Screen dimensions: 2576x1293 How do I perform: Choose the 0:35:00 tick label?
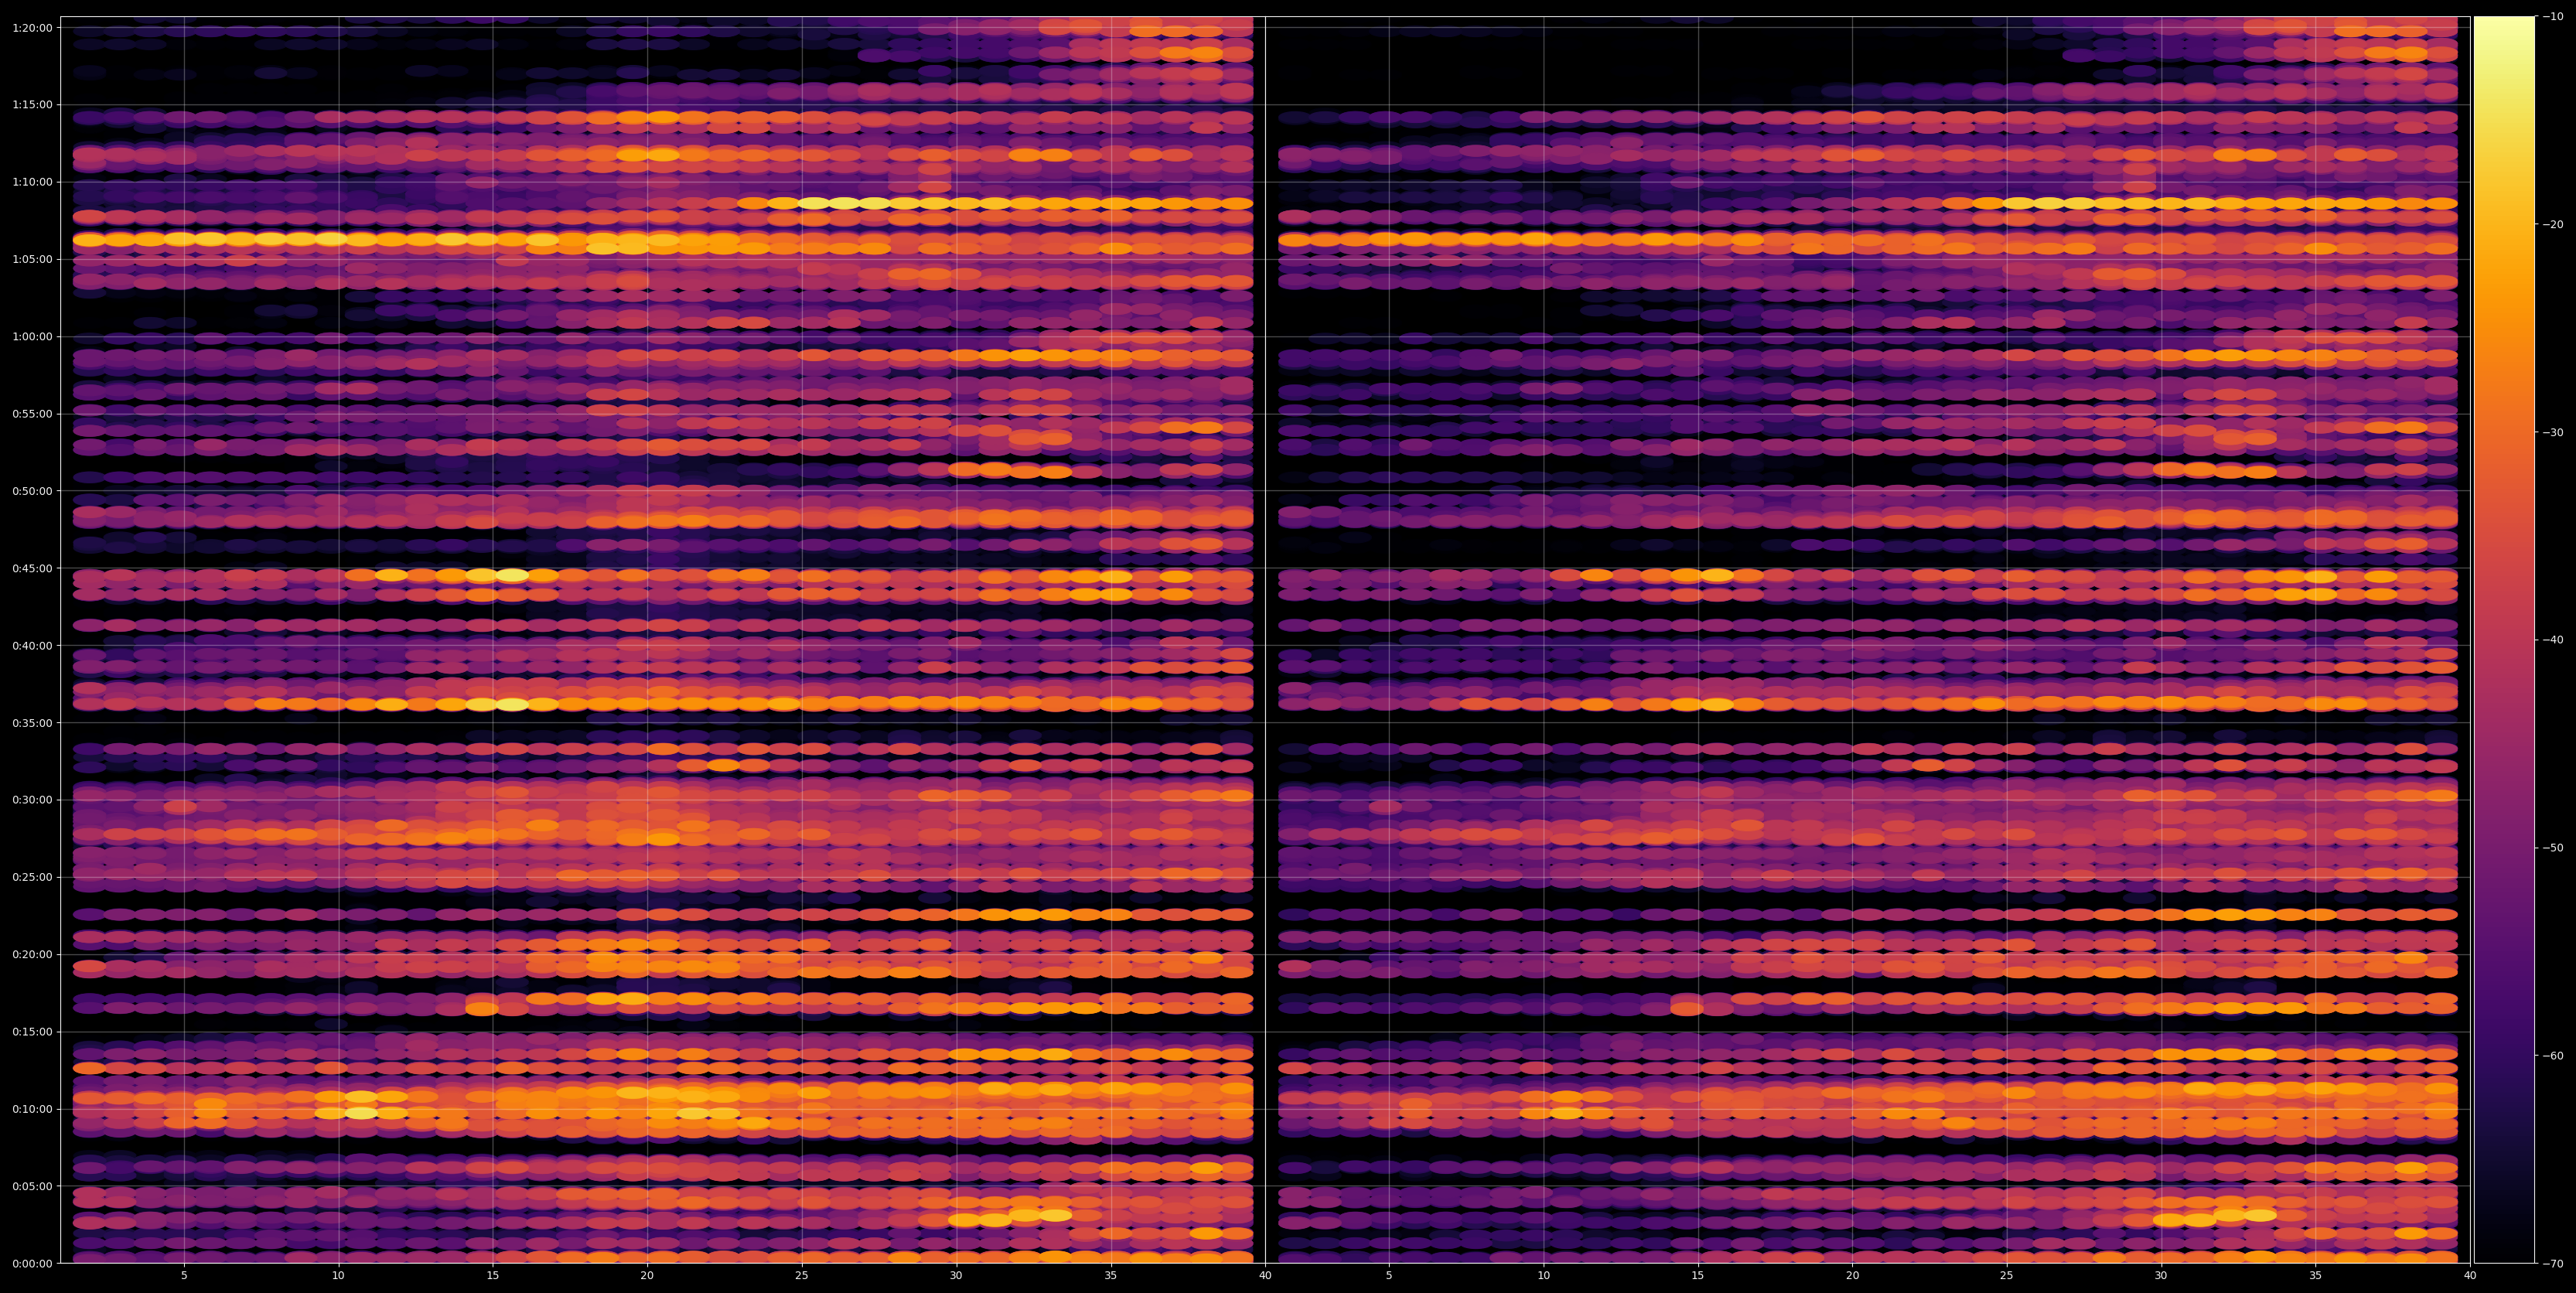(x=32, y=722)
